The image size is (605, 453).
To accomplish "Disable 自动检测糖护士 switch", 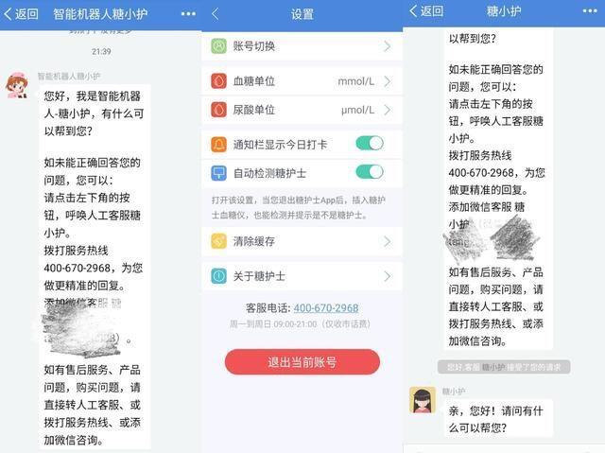I will click(x=370, y=172).
